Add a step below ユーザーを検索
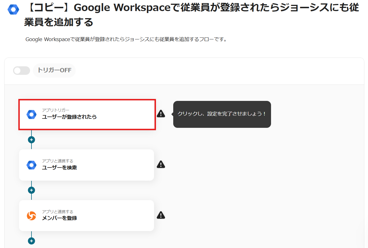Screen dimensions: 368x248 [31, 190]
